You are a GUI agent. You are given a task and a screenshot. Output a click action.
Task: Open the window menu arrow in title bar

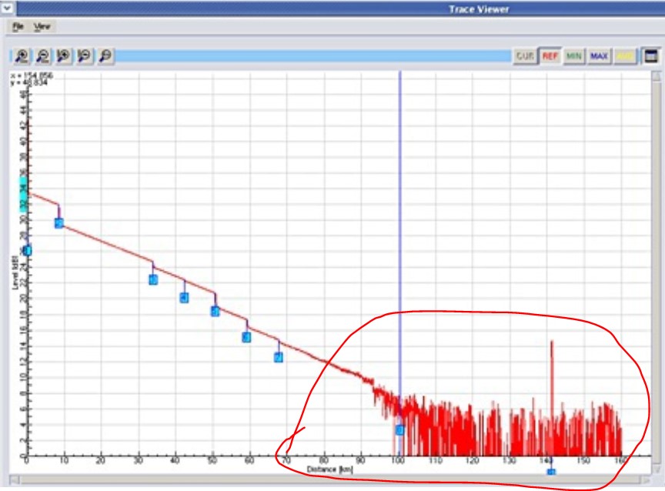pos(7,7)
